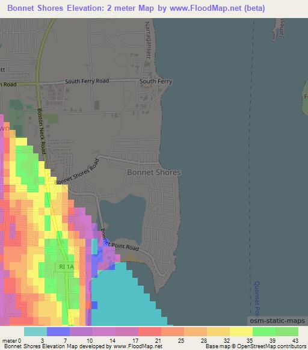The width and height of the screenshot is (308, 350).
Task: Click the vertical Quonset label in the bay
Action: (257, 298)
